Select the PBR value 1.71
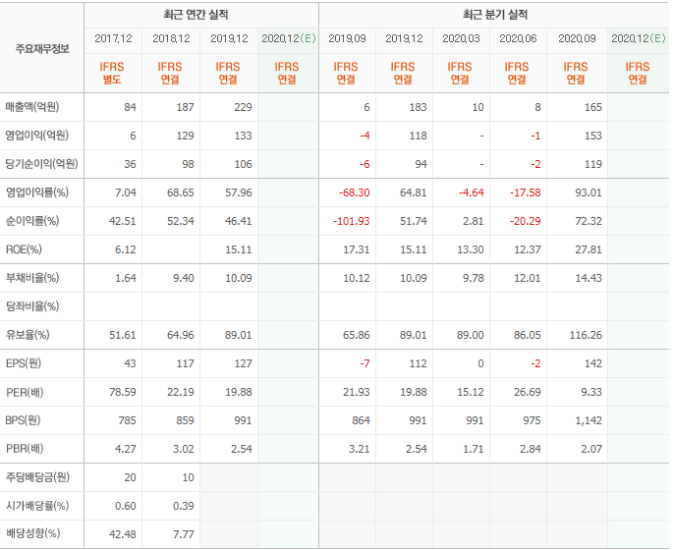Image resolution: width=674 pixels, height=550 pixels. tap(473, 449)
